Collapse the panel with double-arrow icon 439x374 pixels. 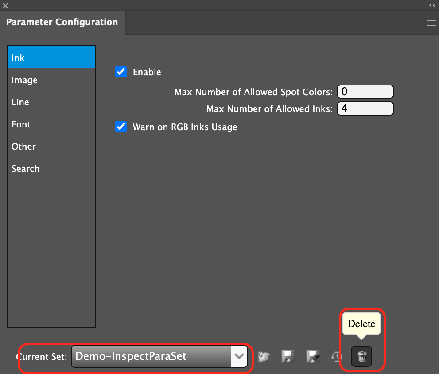pyautogui.click(x=432, y=5)
